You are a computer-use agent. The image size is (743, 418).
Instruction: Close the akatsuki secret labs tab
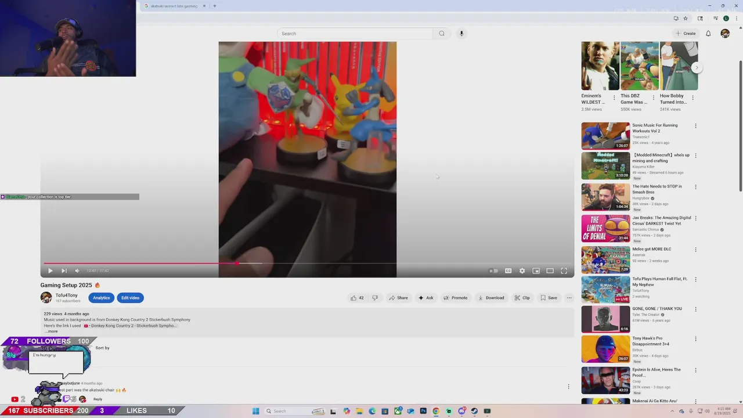[204, 6]
